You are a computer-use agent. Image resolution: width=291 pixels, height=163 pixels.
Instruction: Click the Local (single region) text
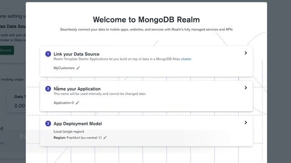[x=69, y=132]
